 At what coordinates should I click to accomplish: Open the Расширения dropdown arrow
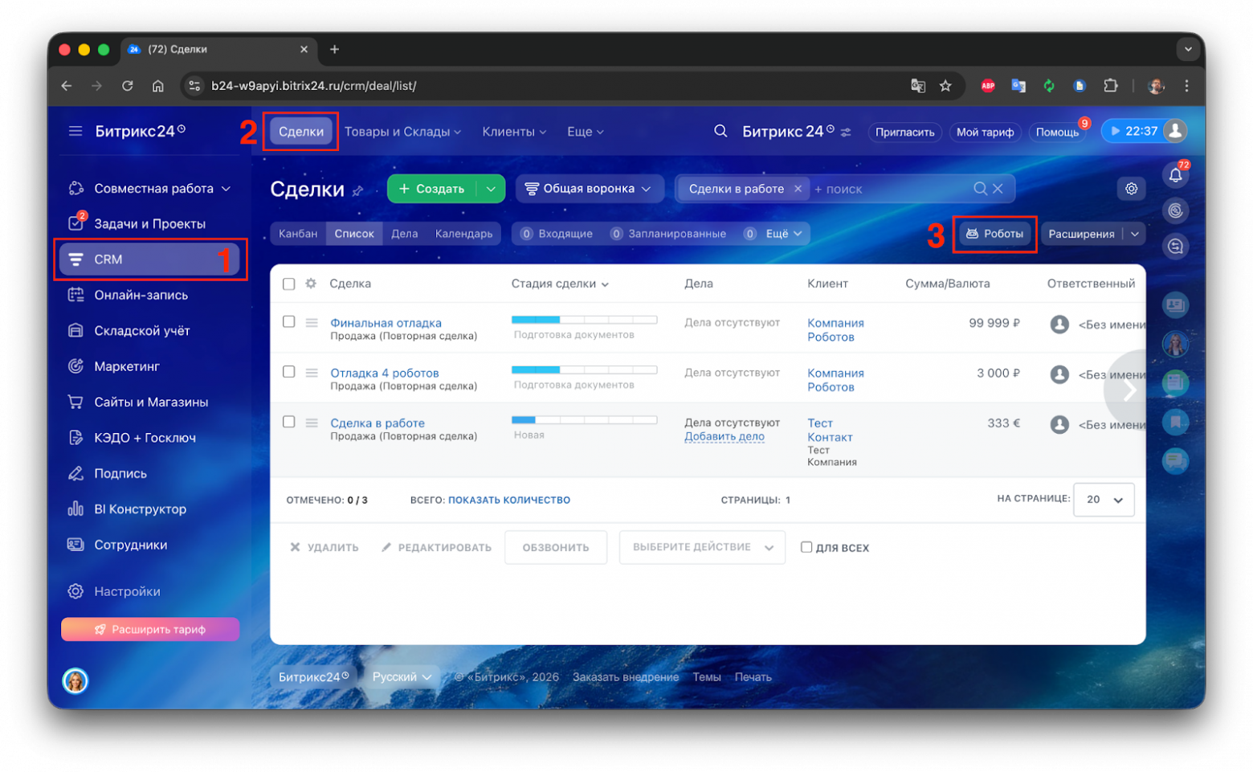pyautogui.click(x=1135, y=234)
